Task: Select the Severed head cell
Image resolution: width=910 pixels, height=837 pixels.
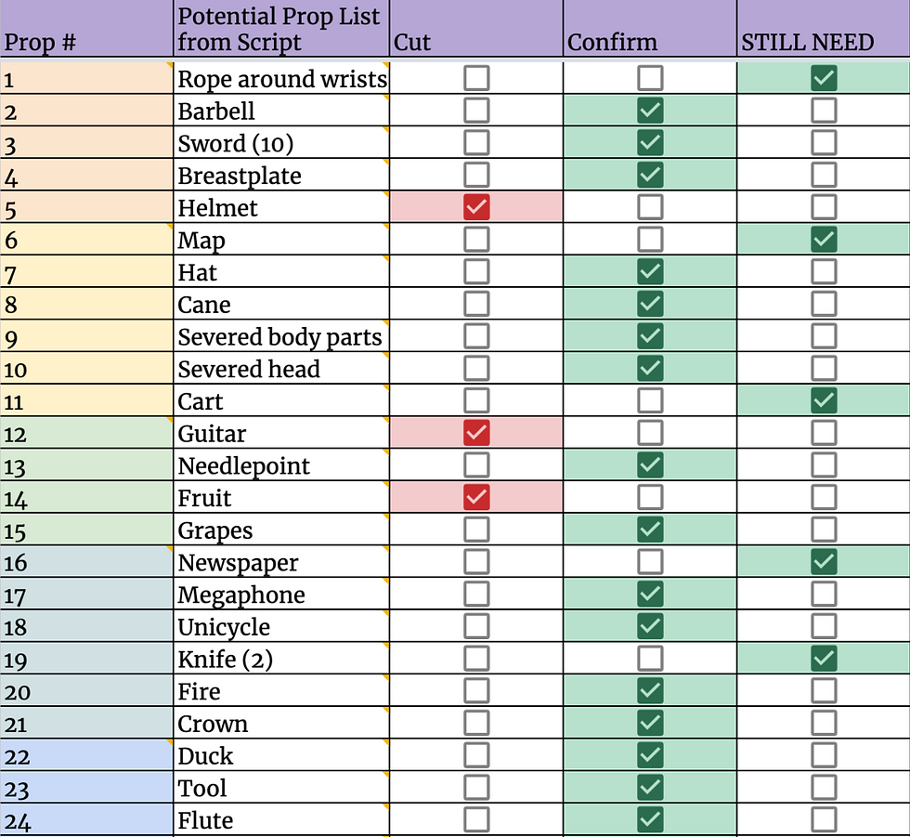Action: (x=281, y=369)
